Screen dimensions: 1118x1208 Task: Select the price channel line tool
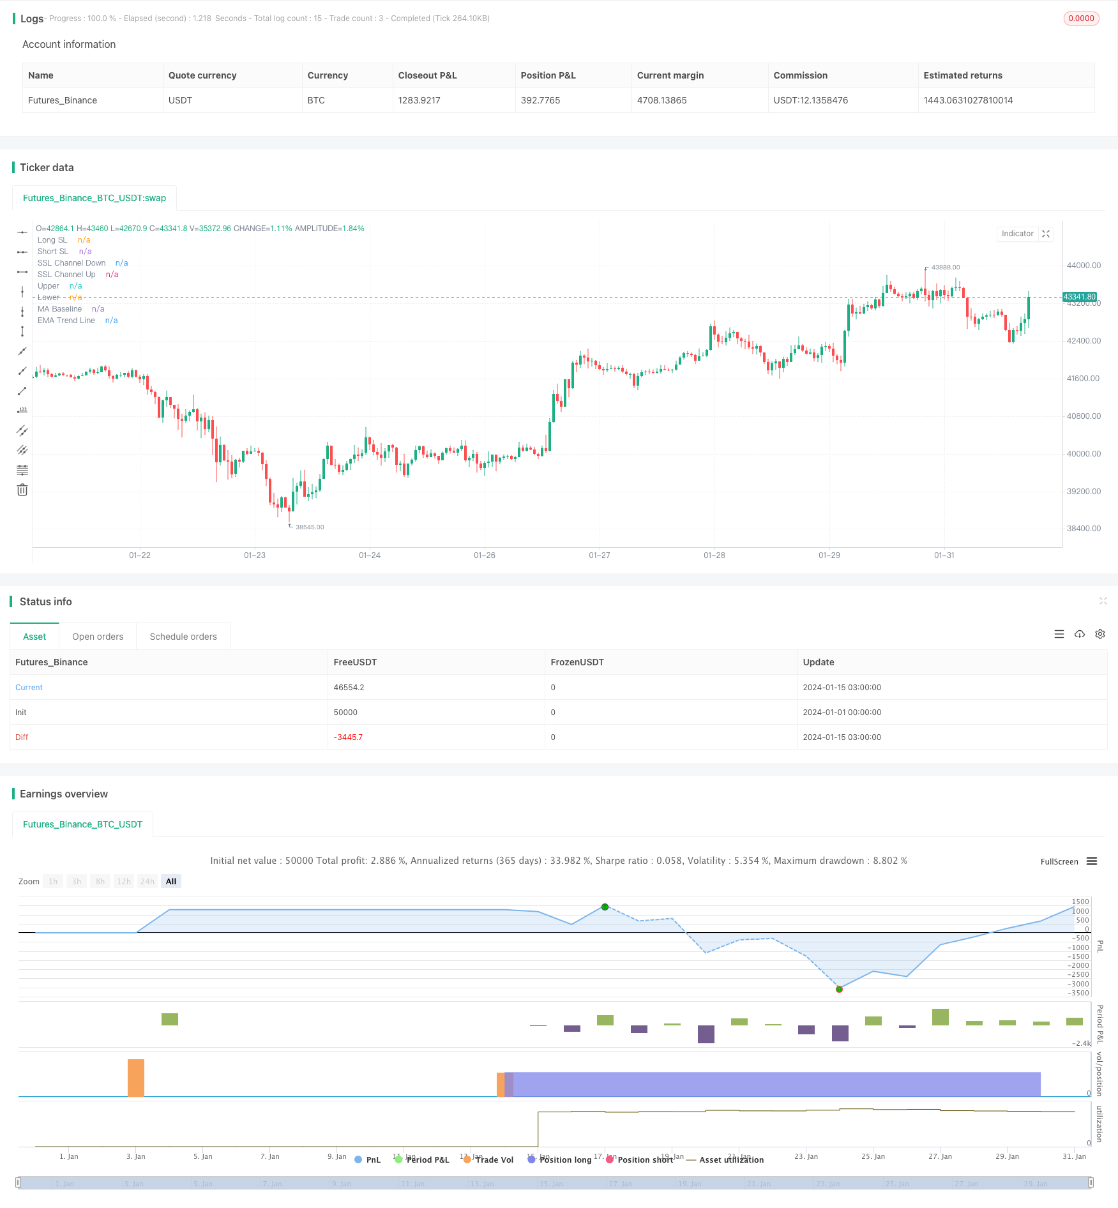(22, 430)
